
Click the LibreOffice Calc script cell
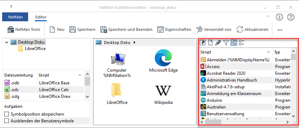point(54,90)
